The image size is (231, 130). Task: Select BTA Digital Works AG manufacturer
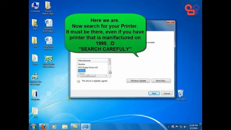point(88,68)
